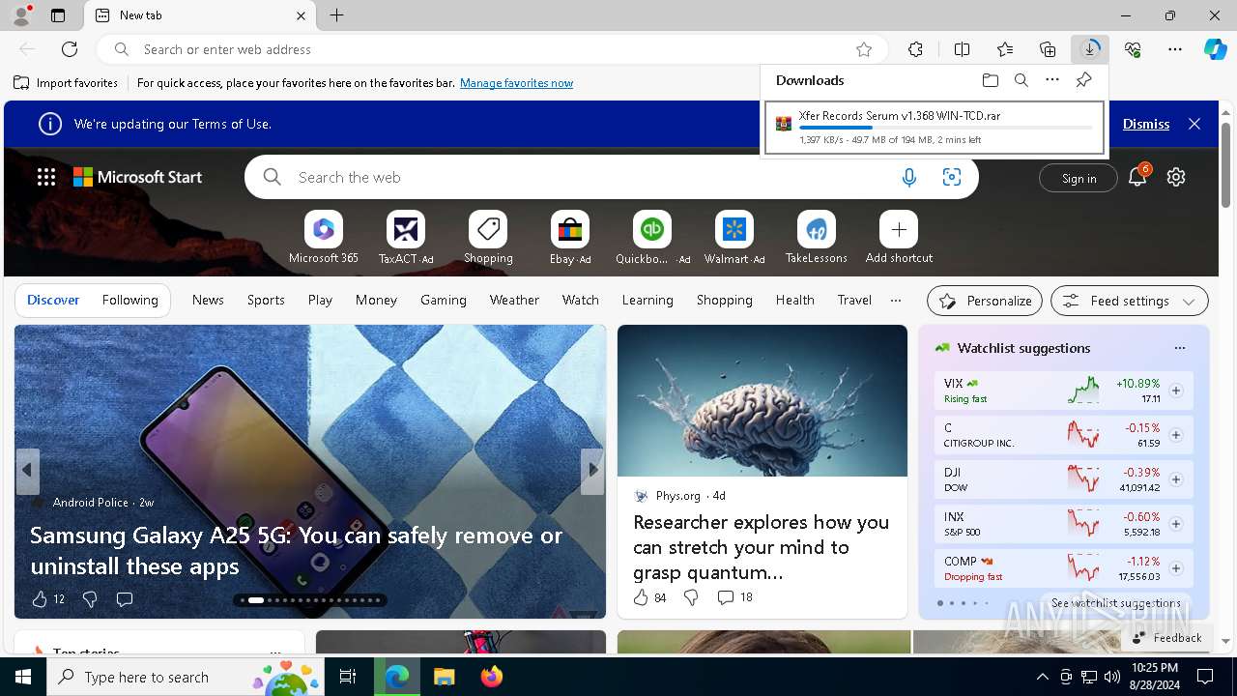Go to next carousel story arrow

pyautogui.click(x=592, y=471)
